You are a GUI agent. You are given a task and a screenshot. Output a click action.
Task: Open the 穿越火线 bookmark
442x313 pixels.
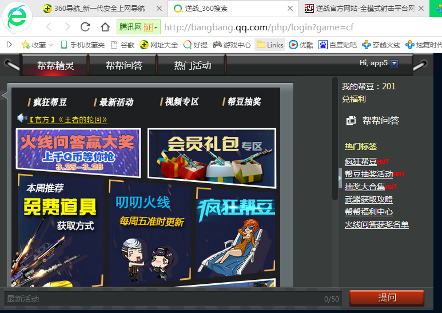[381, 45]
